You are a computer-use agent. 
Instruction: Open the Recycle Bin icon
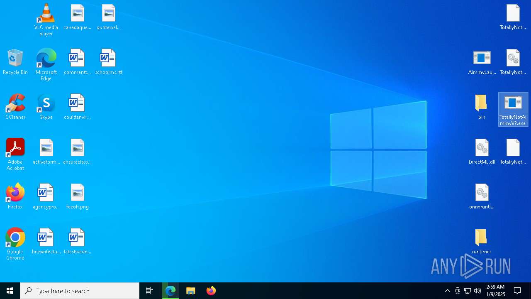(x=15, y=62)
